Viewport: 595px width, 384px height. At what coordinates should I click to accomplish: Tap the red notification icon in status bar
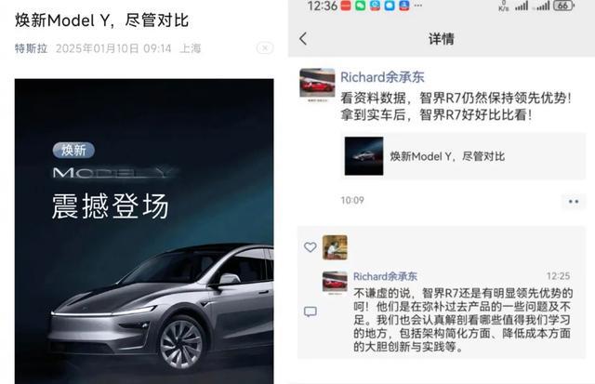point(346,6)
